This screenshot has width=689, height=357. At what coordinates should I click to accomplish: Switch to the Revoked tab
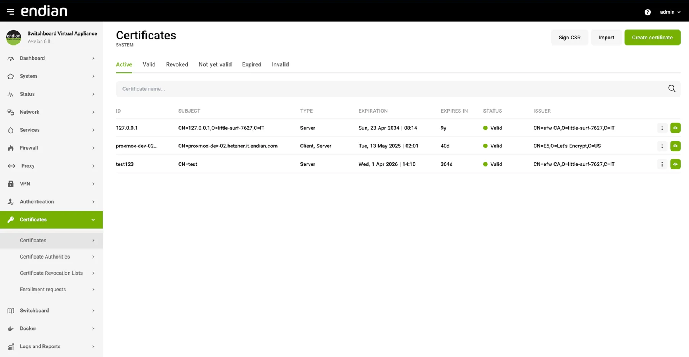click(177, 64)
